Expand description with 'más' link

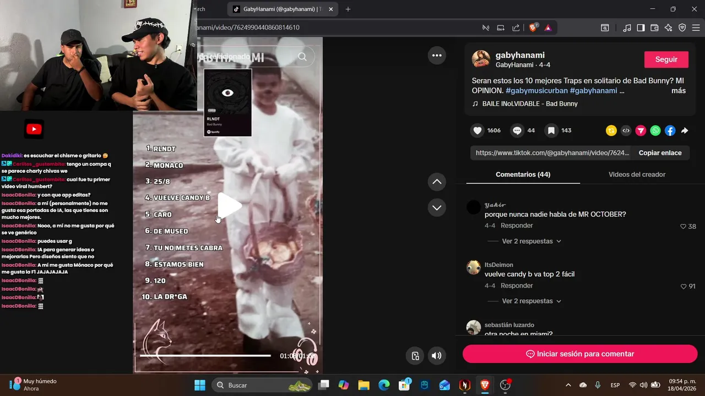(679, 91)
